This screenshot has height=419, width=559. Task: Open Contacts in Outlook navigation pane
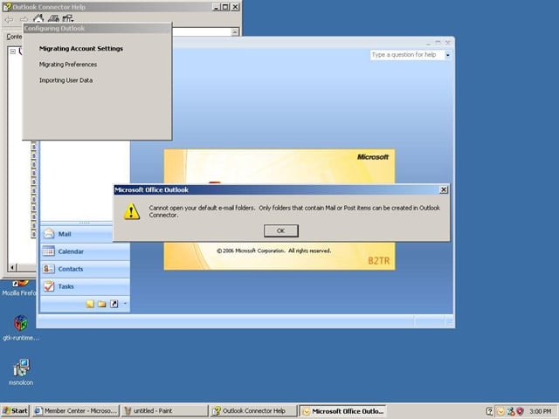(85, 269)
